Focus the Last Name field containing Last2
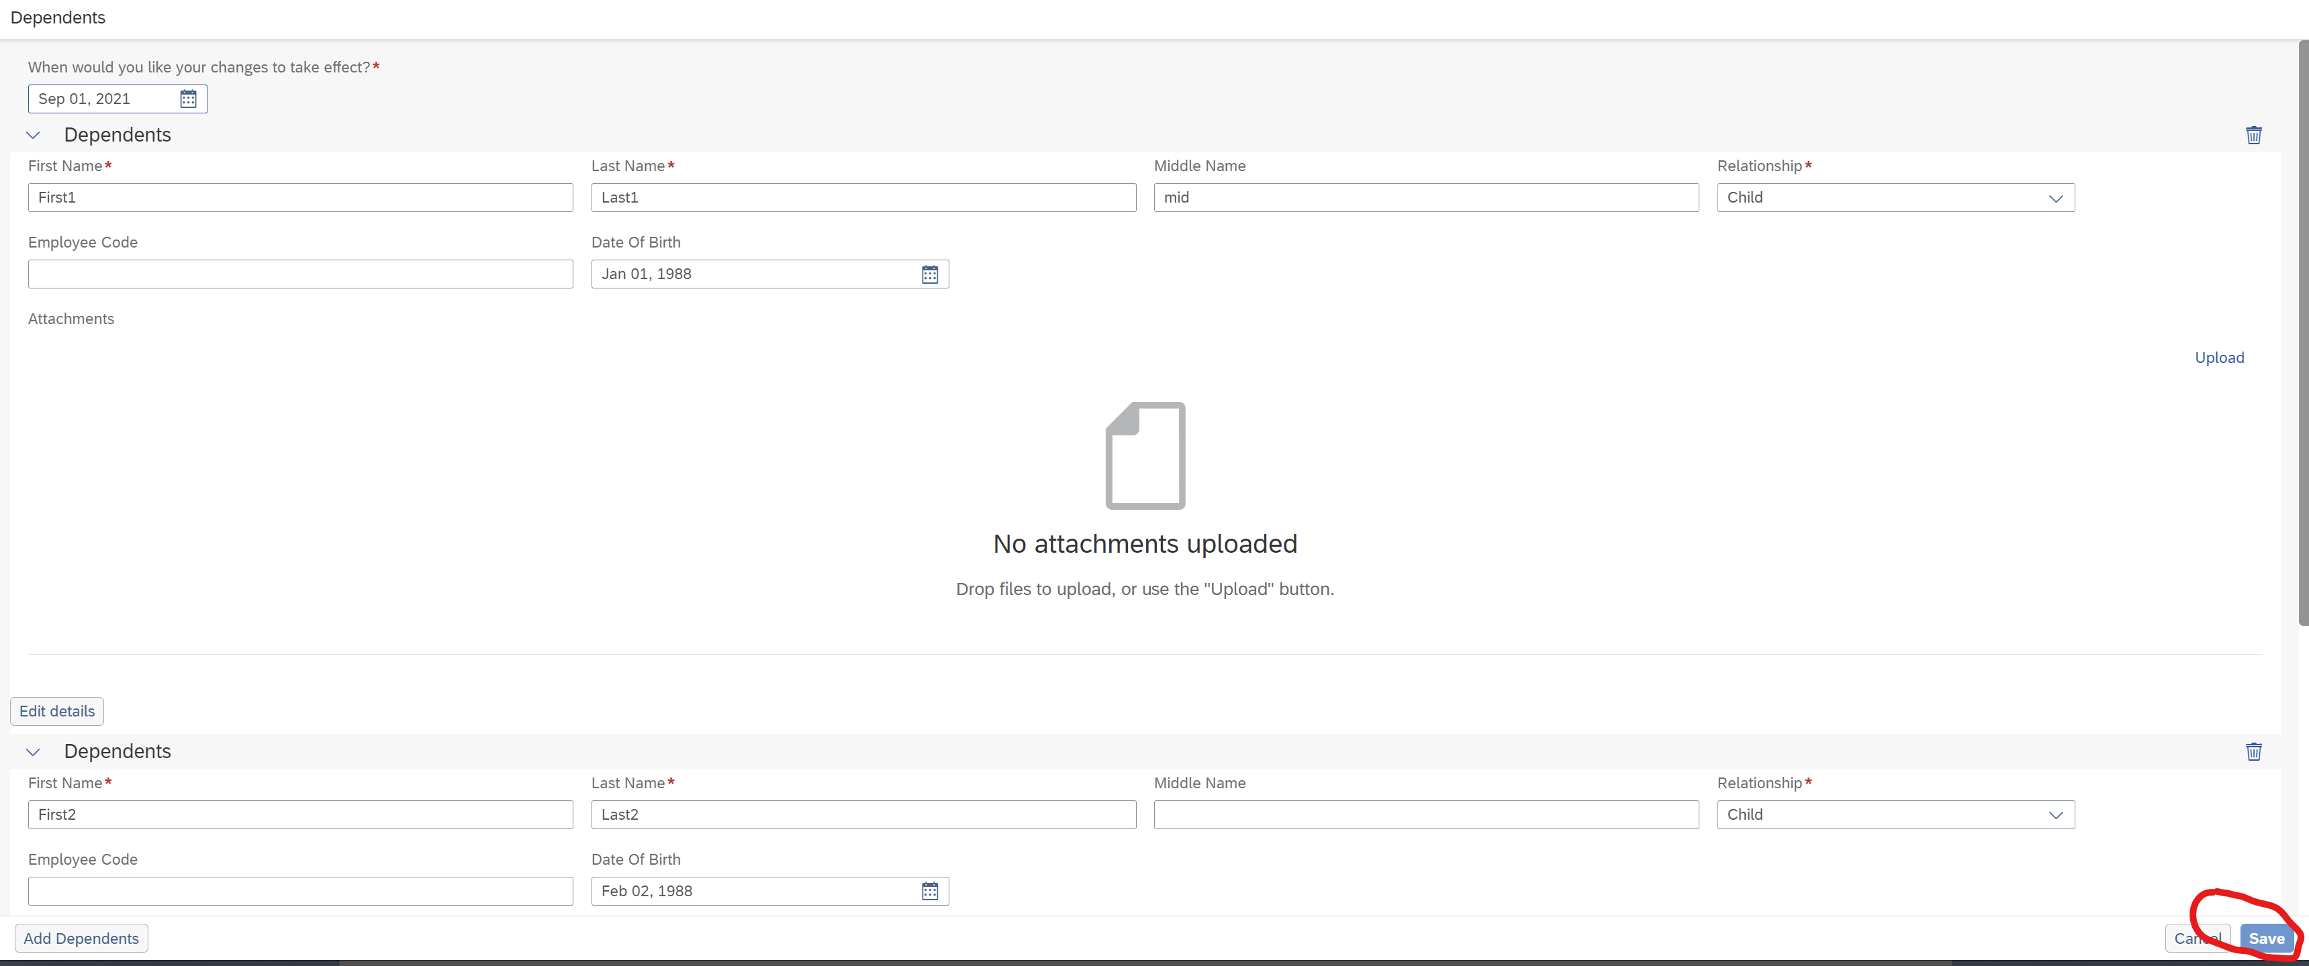2309x966 pixels. [863, 814]
